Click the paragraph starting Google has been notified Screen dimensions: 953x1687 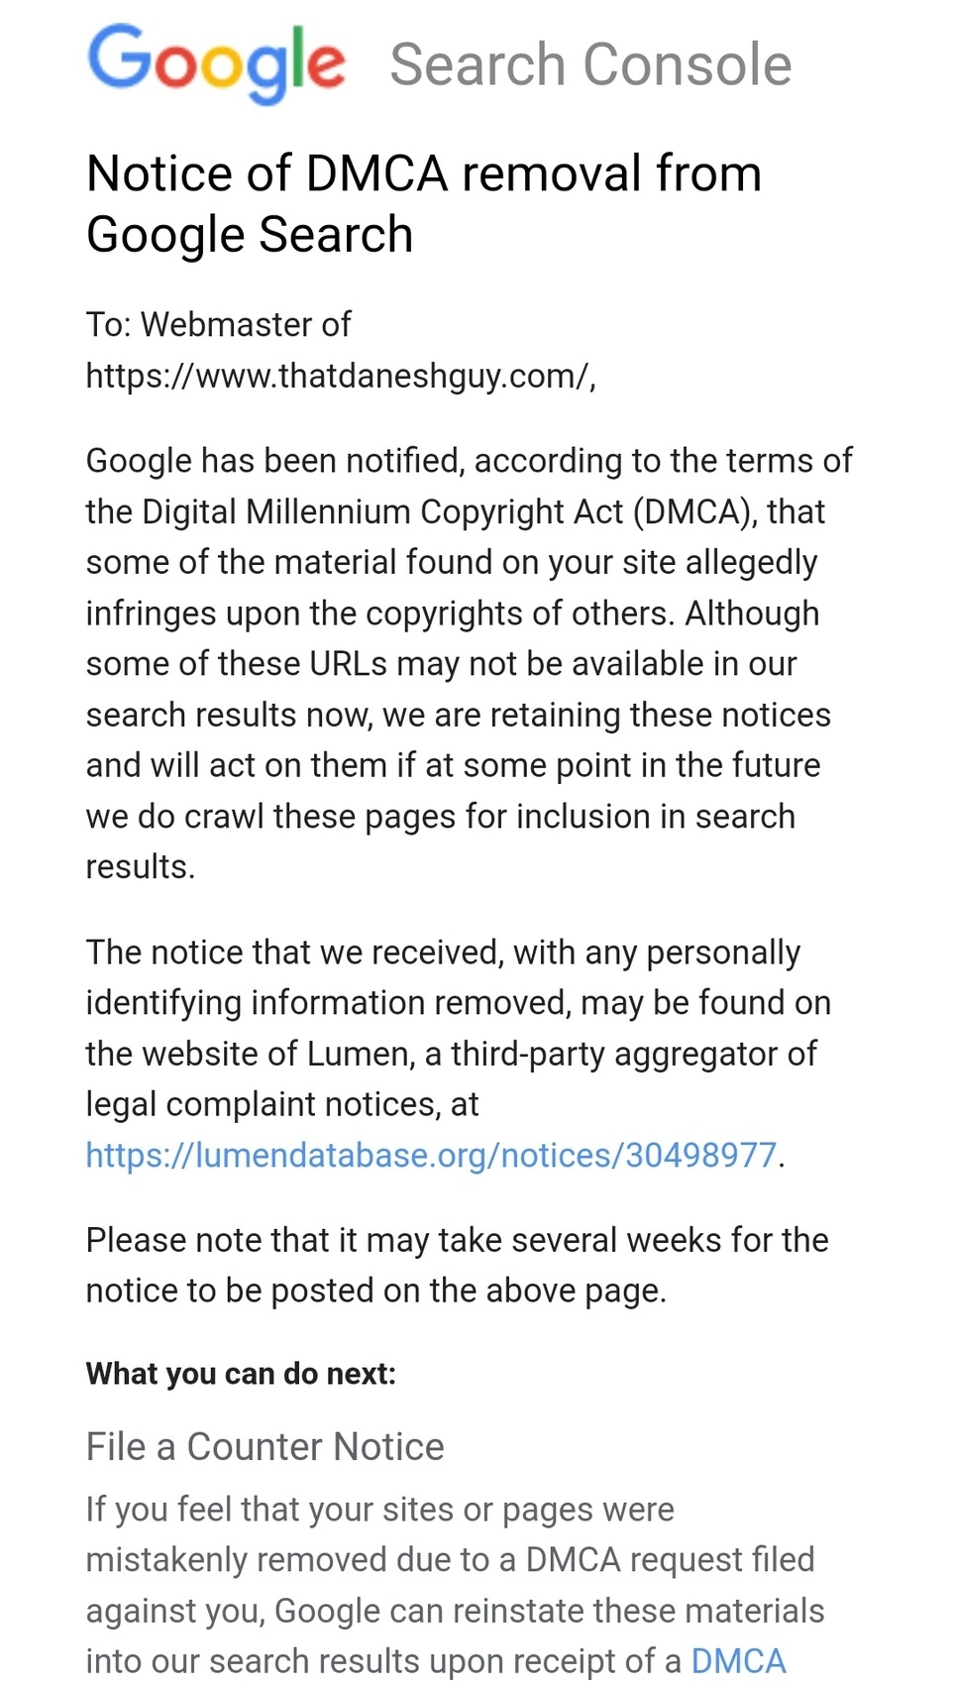[469, 663]
